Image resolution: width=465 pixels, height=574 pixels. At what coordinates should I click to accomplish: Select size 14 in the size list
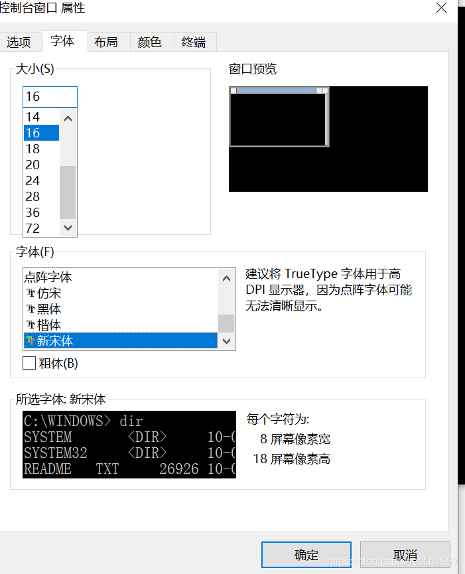coord(41,117)
